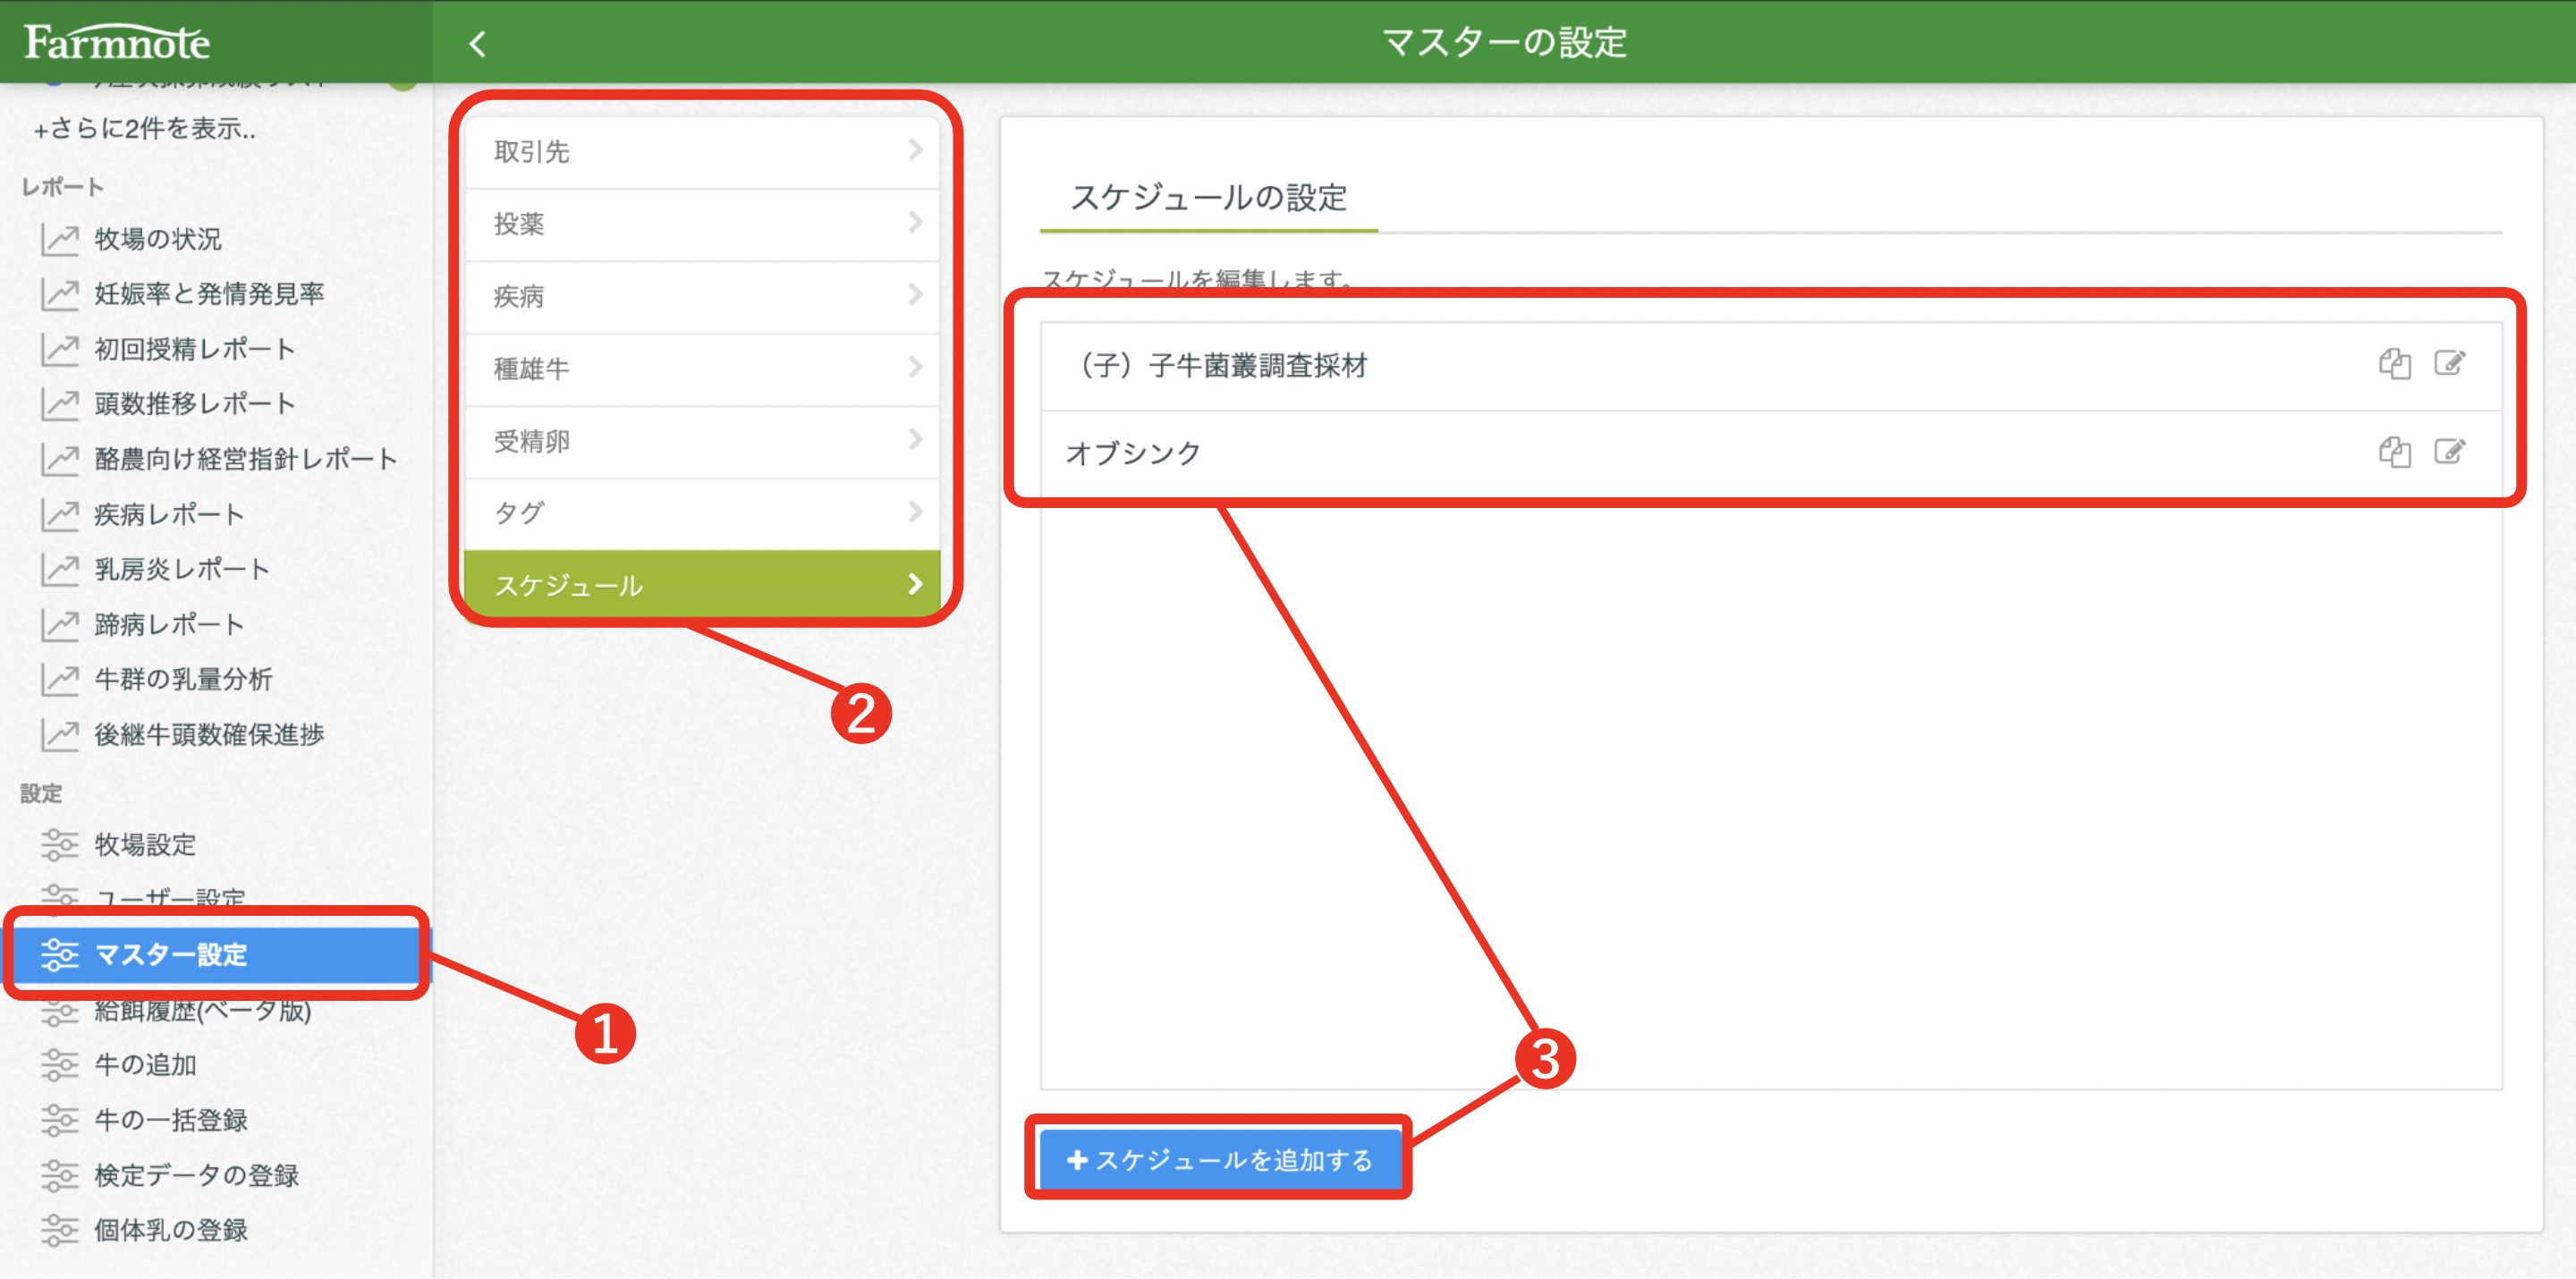The image size is (2576, 1279).
Task: Click the Farmnote logo
Action: coord(117,42)
